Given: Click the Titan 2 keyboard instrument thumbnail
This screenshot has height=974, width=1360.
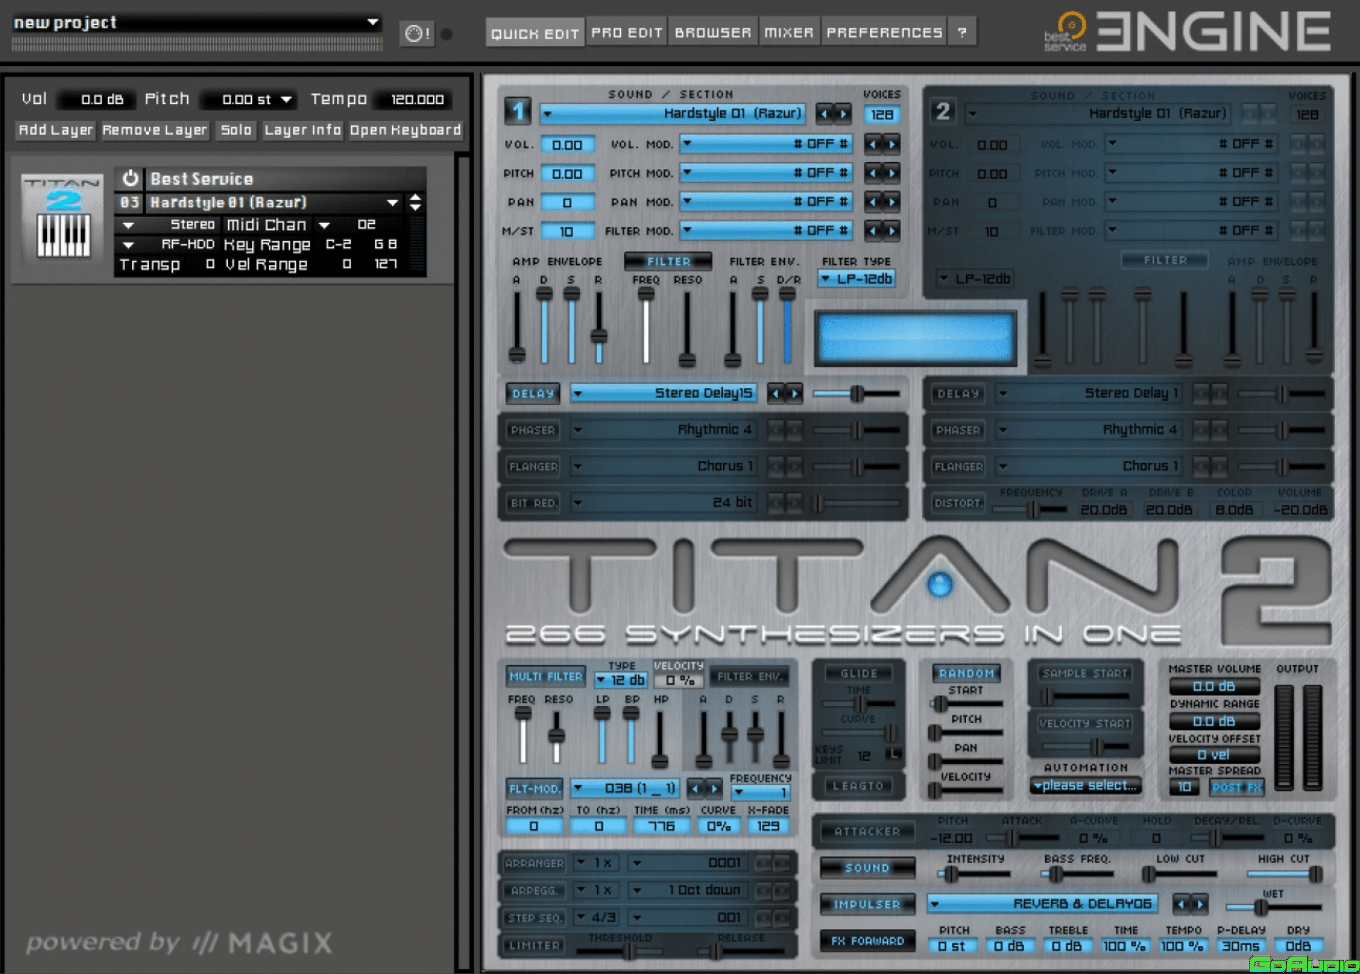Looking at the screenshot, I should tap(63, 218).
